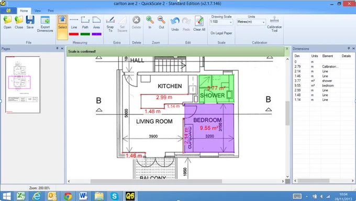
Task: Choose the Area measuring tool
Action: click(96, 23)
